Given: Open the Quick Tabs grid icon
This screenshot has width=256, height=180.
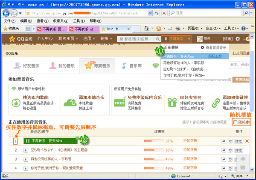Looking at the screenshot, I should [x=28, y=29].
